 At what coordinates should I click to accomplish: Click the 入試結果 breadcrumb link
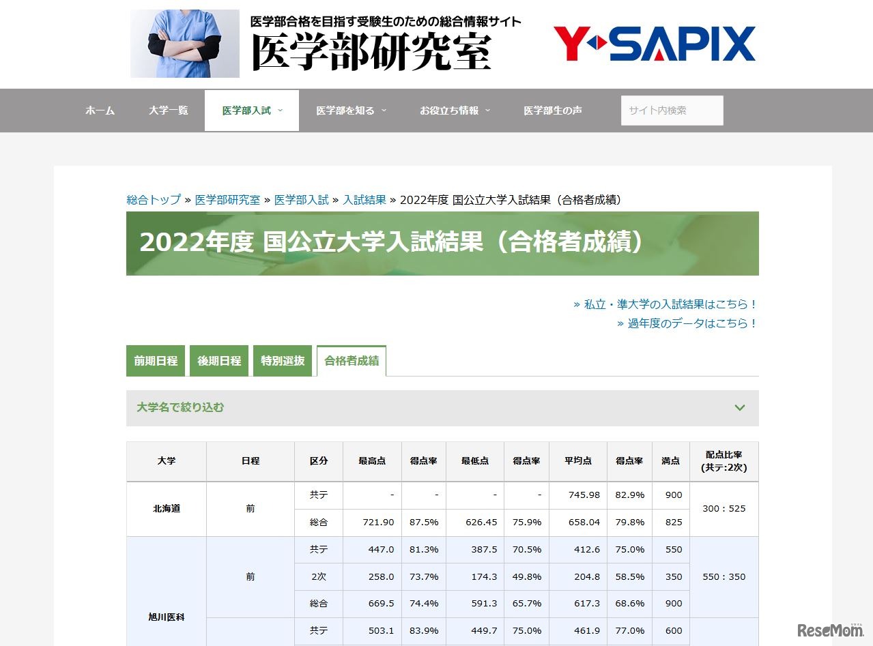366,200
